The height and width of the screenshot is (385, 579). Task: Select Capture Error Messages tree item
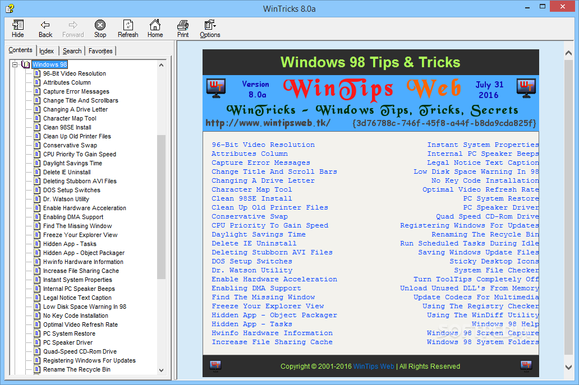tap(76, 91)
